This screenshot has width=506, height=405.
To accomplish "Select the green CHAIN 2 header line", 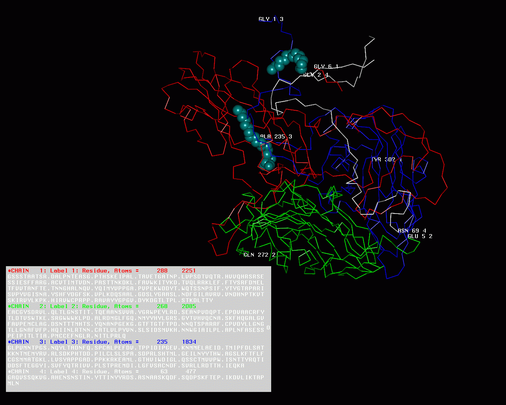I will (102, 306).
